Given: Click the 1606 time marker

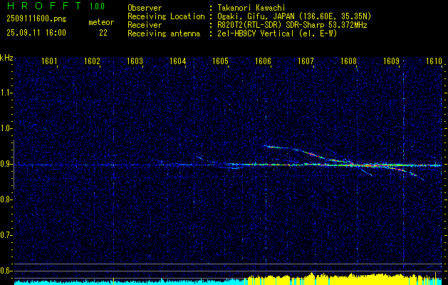Looking at the screenshot, I should 263,61.
